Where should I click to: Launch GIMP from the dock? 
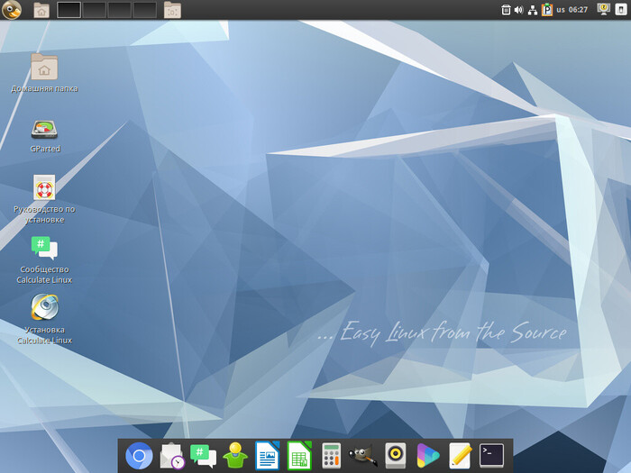pyautogui.click(x=363, y=456)
